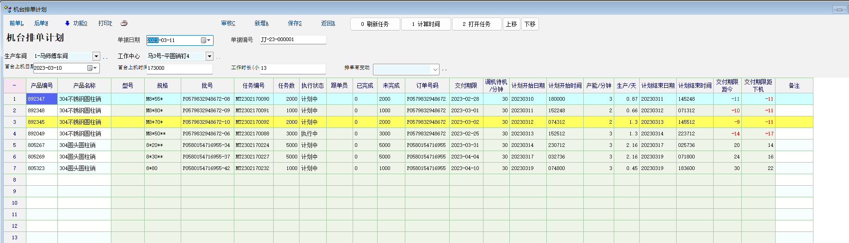This screenshot has height=243, width=849.
Task: Select the yellow highlighted row 3 header
Action: pos(14,122)
